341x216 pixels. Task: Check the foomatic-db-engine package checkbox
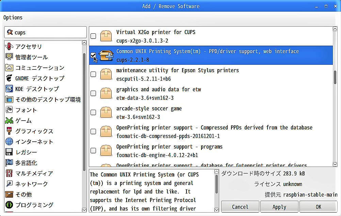(93, 151)
